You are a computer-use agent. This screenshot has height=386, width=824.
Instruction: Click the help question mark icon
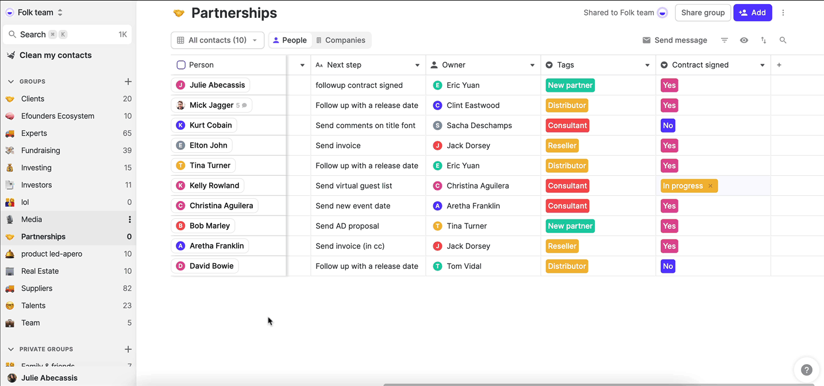coord(807,370)
